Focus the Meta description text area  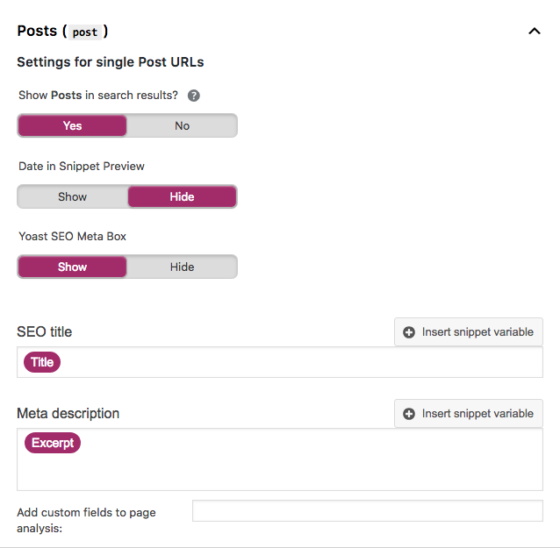280,459
